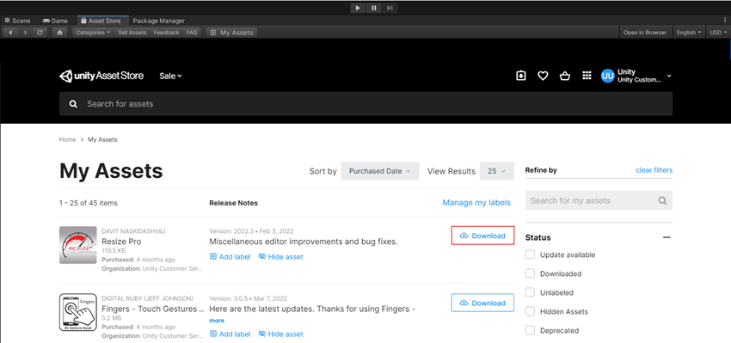731x343 pixels.
Task: Click the Play button in the Unity toolbar
Action: point(358,8)
